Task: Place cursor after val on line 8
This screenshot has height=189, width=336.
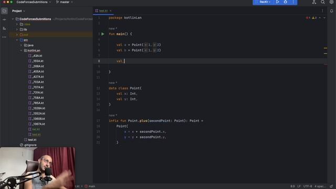Action: coord(124,61)
